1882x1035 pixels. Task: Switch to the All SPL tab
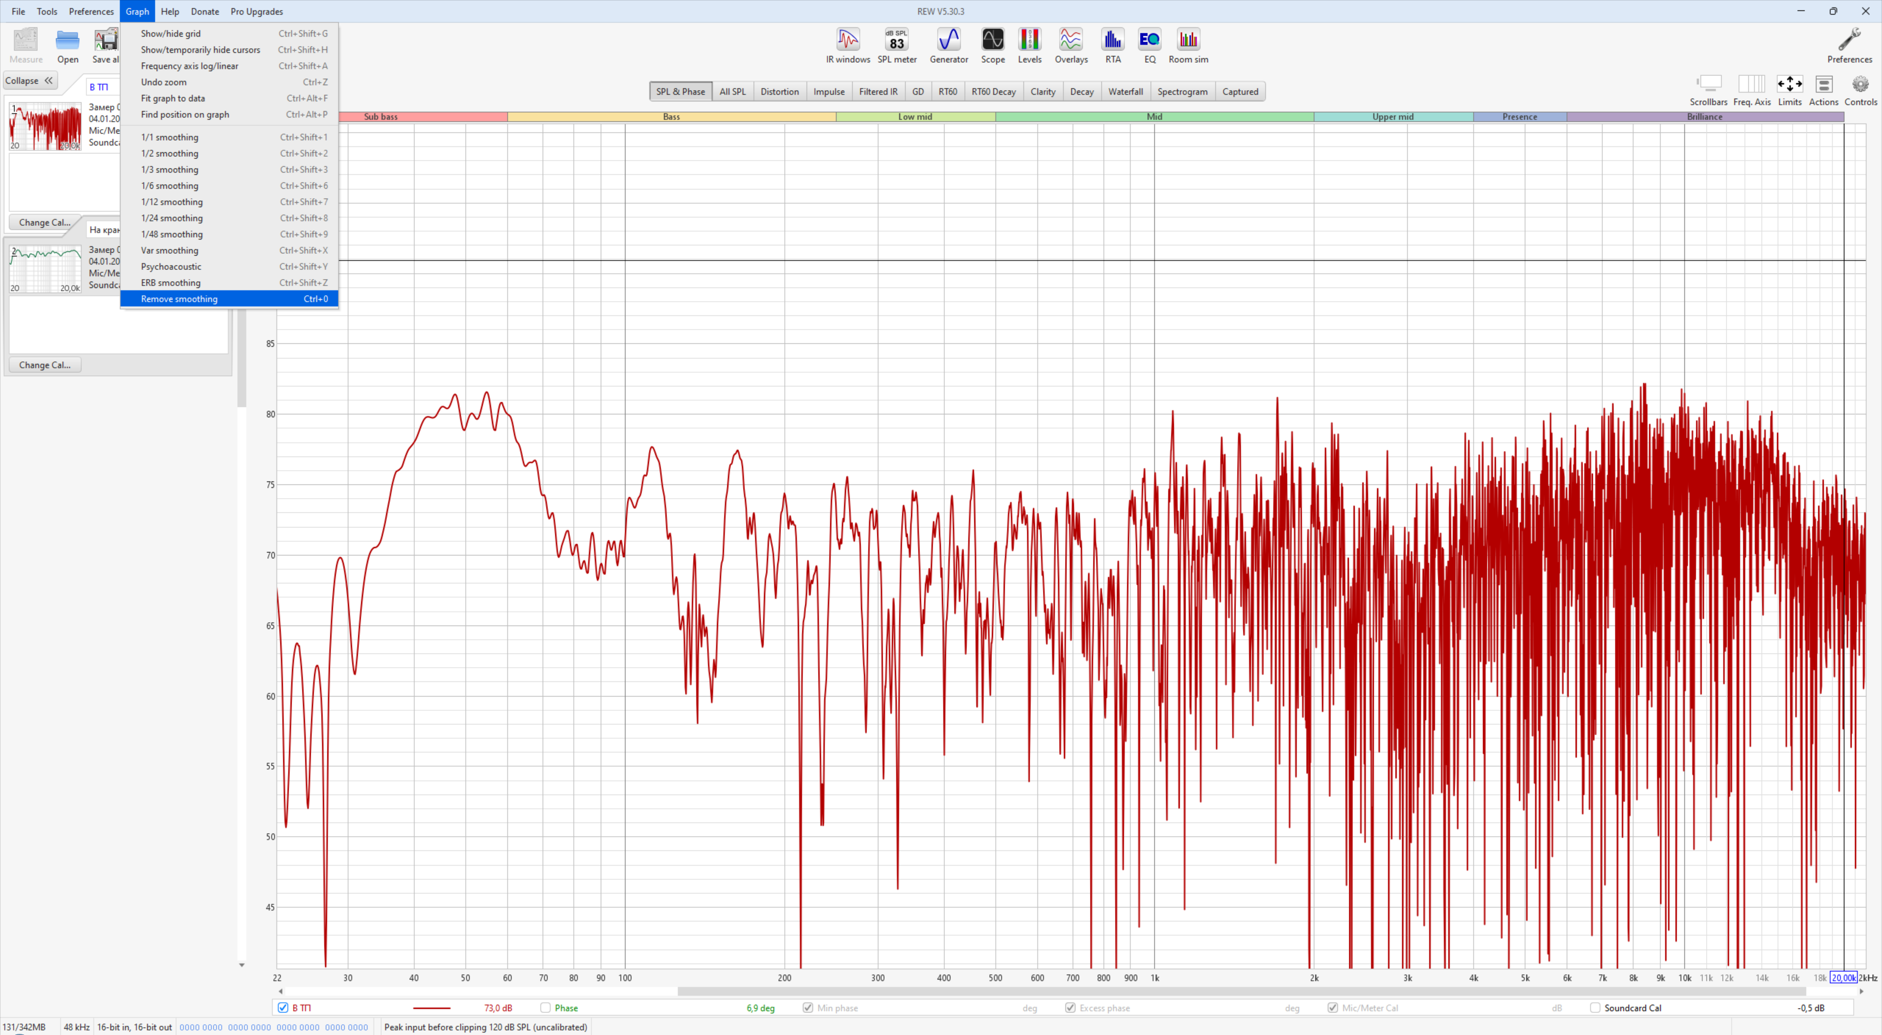tap(732, 91)
